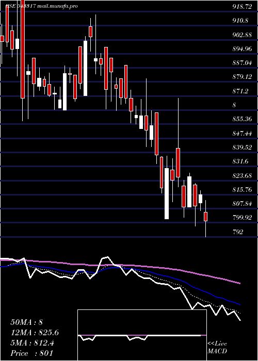258x361 pixels.
Task: Pick the 799.92 axis value
Action: (242, 217)
